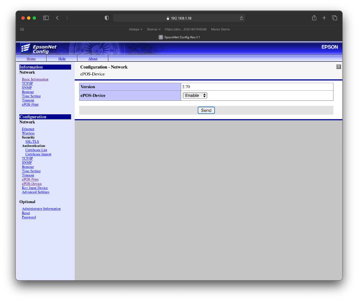Open the Manor Demo bookmark
The height and width of the screenshot is (301, 358).
click(x=220, y=29)
